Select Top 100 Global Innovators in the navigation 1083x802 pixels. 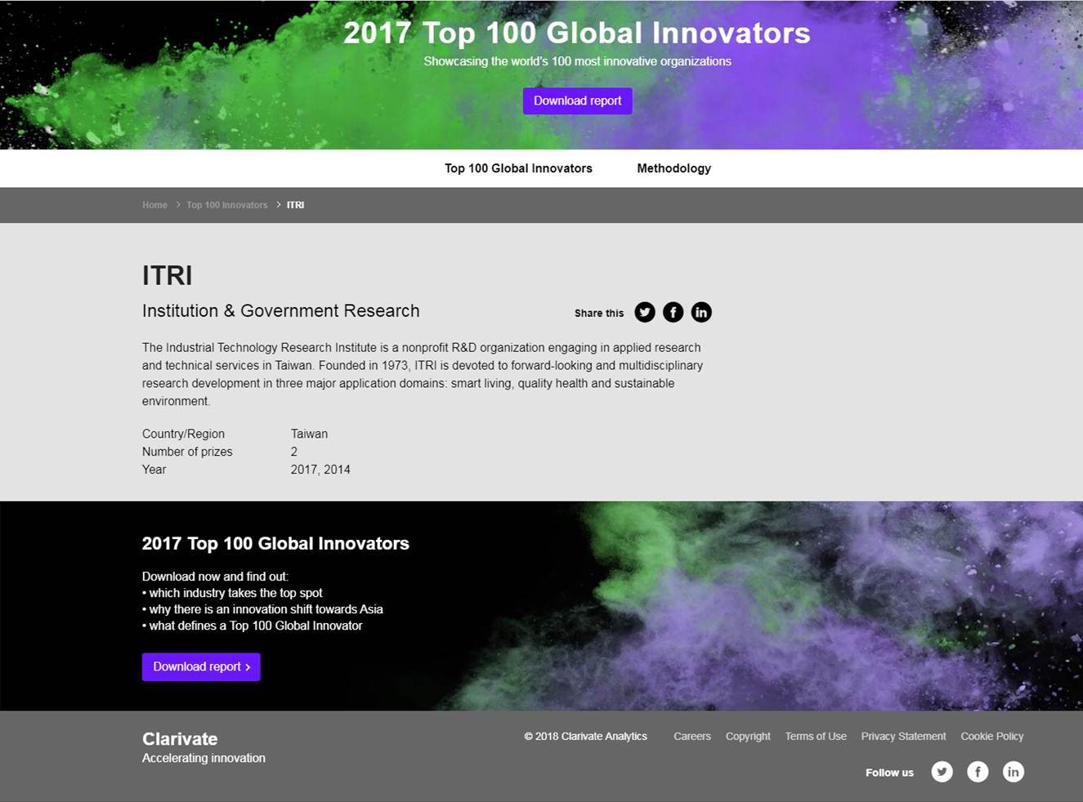(518, 168)
